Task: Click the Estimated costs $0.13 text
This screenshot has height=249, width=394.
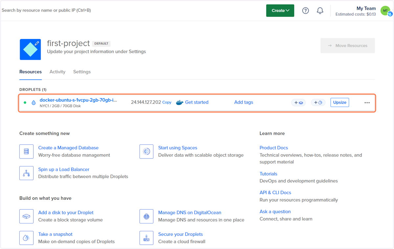Action: (x=356, y=14)
